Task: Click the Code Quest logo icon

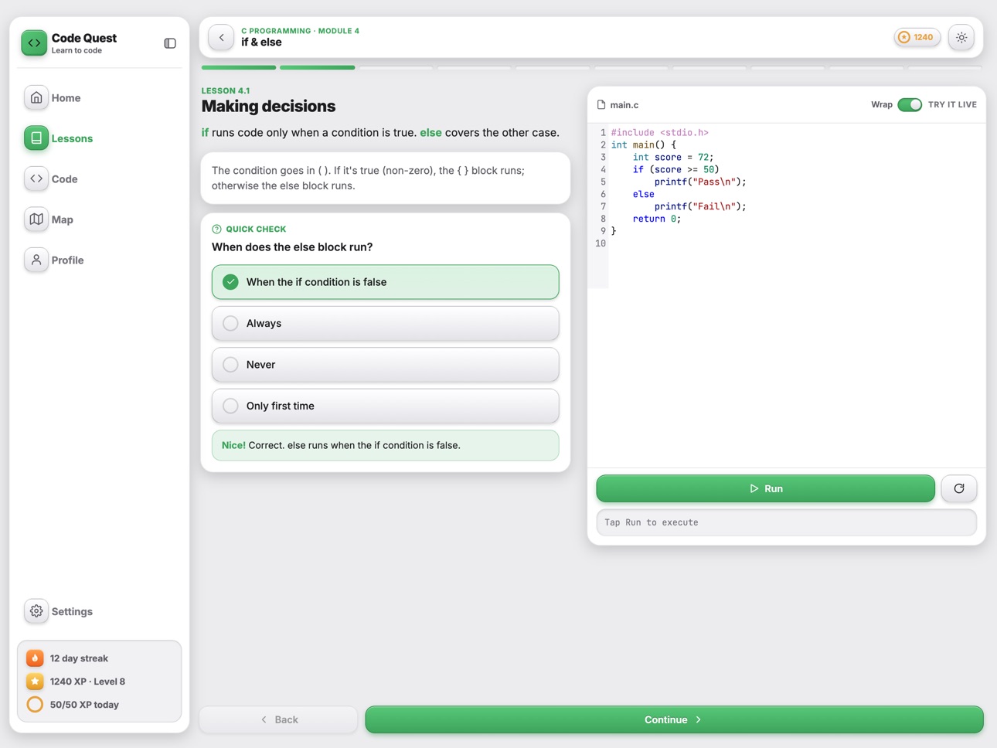Action: (34, 43)
